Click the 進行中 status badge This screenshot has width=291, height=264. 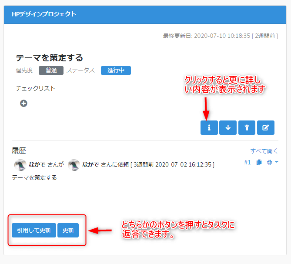click(116, 70)
